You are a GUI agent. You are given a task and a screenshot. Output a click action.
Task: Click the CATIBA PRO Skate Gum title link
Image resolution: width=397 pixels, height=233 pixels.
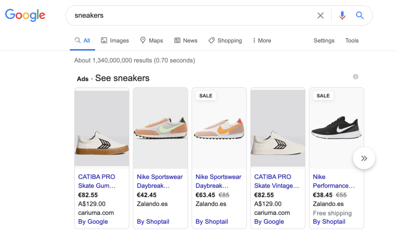(x=97, y=181)
